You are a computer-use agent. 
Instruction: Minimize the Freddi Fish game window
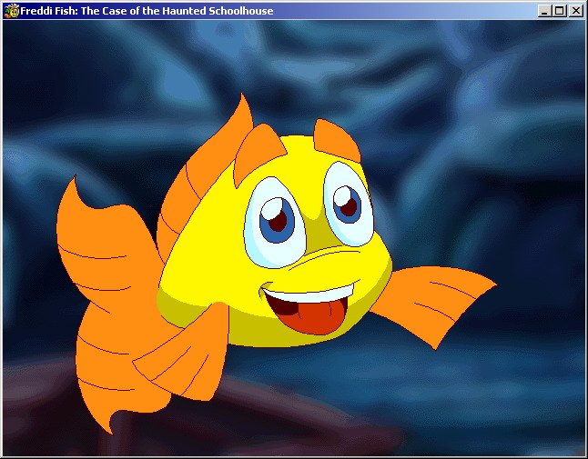[544, 11]
